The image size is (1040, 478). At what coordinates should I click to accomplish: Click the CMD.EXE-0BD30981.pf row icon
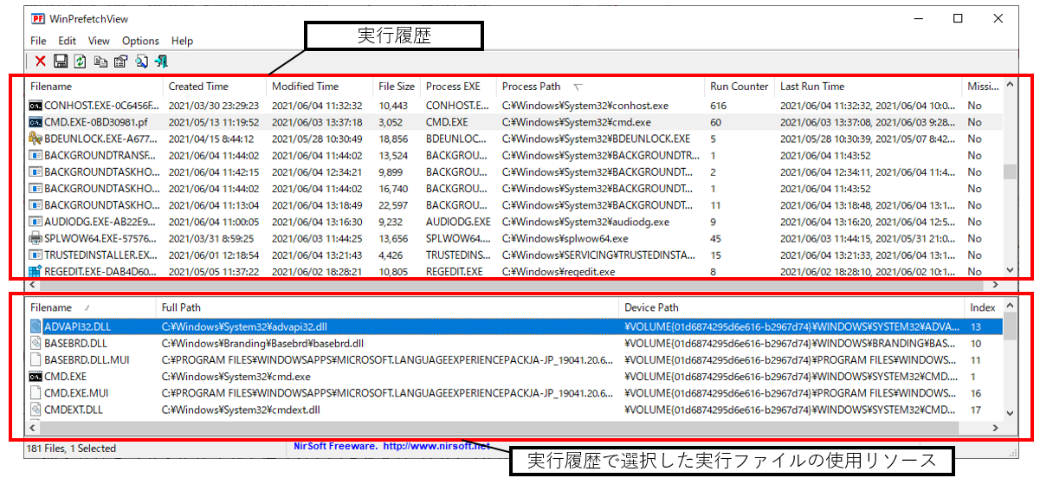click(x=35, y=122)
